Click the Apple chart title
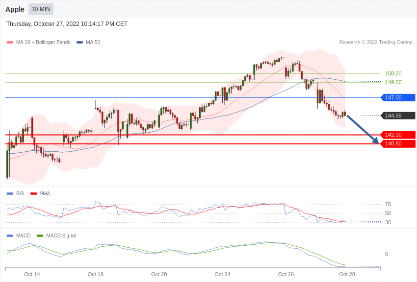Screen dimensions: 417x282 click(x=15, y=9)
